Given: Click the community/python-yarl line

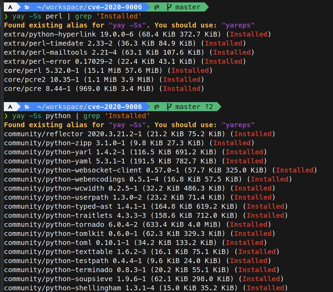Looking at the screenshot, I should [x=135, y=152].
